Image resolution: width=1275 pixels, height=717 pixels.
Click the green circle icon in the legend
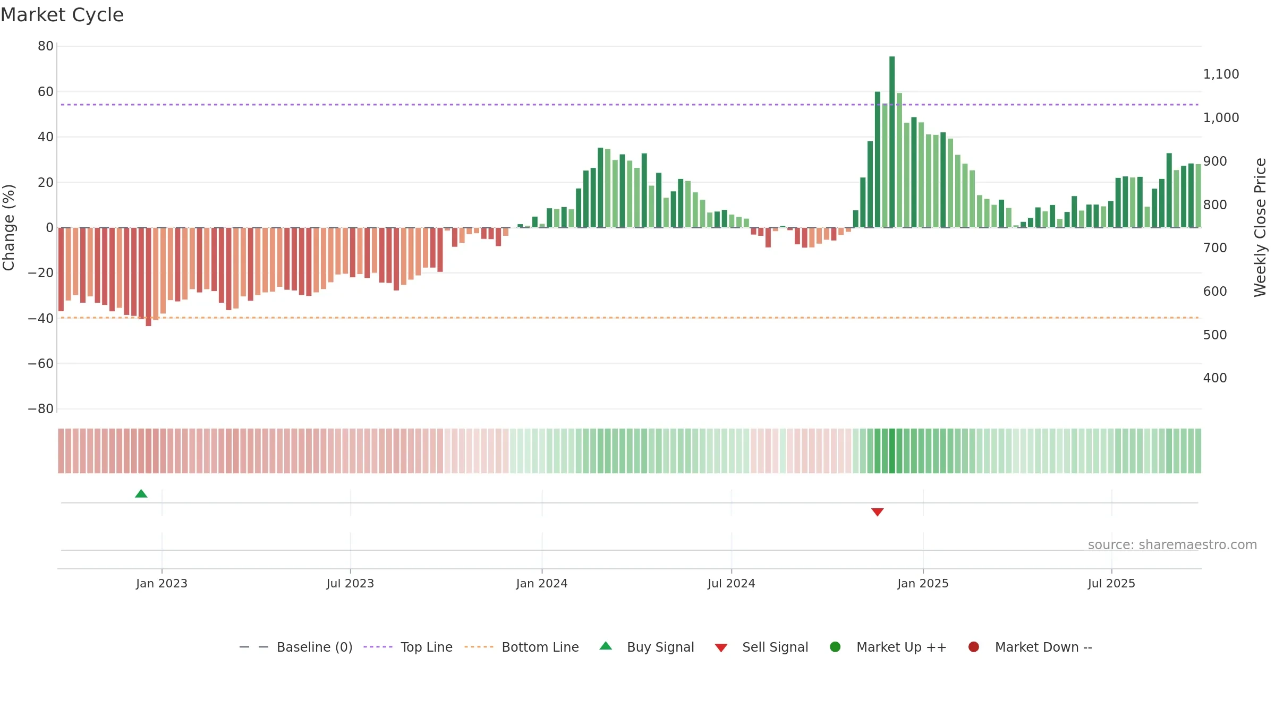[x=835, y=647]
